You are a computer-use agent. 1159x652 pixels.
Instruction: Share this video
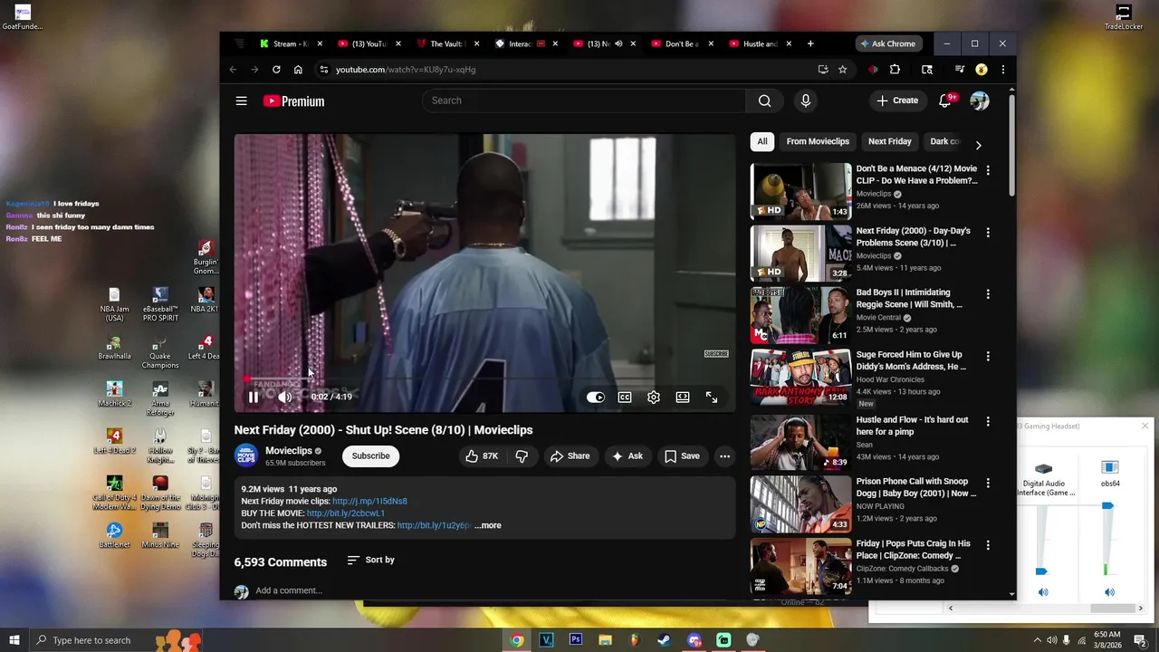(x=570, y=455)
